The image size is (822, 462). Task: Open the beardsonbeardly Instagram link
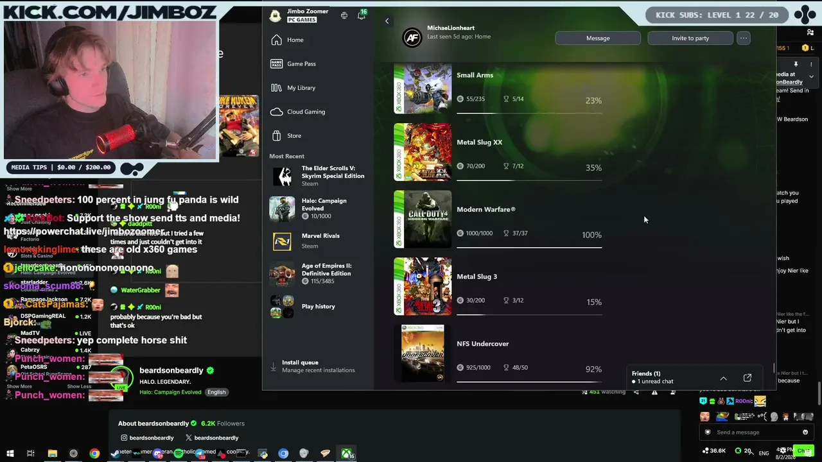(x=147, y=438)
